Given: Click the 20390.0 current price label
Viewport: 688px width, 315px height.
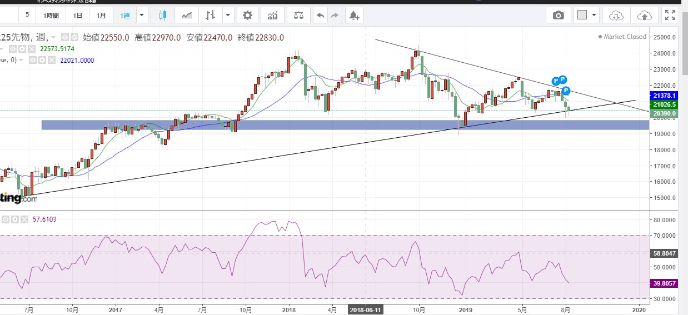Looking at the screenshot, I should [665, 113].
